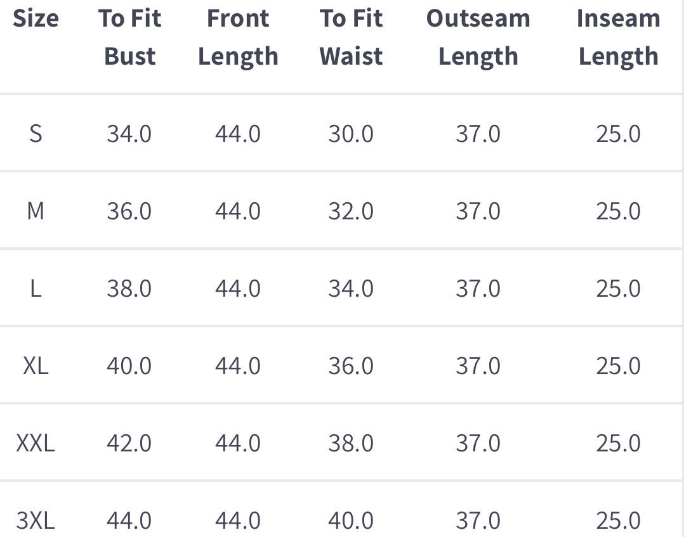Click waist value 32.0 in M row
684x537 pixels.
pos(351,211)
